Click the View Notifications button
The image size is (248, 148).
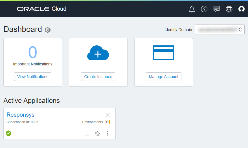coord(33,77)
